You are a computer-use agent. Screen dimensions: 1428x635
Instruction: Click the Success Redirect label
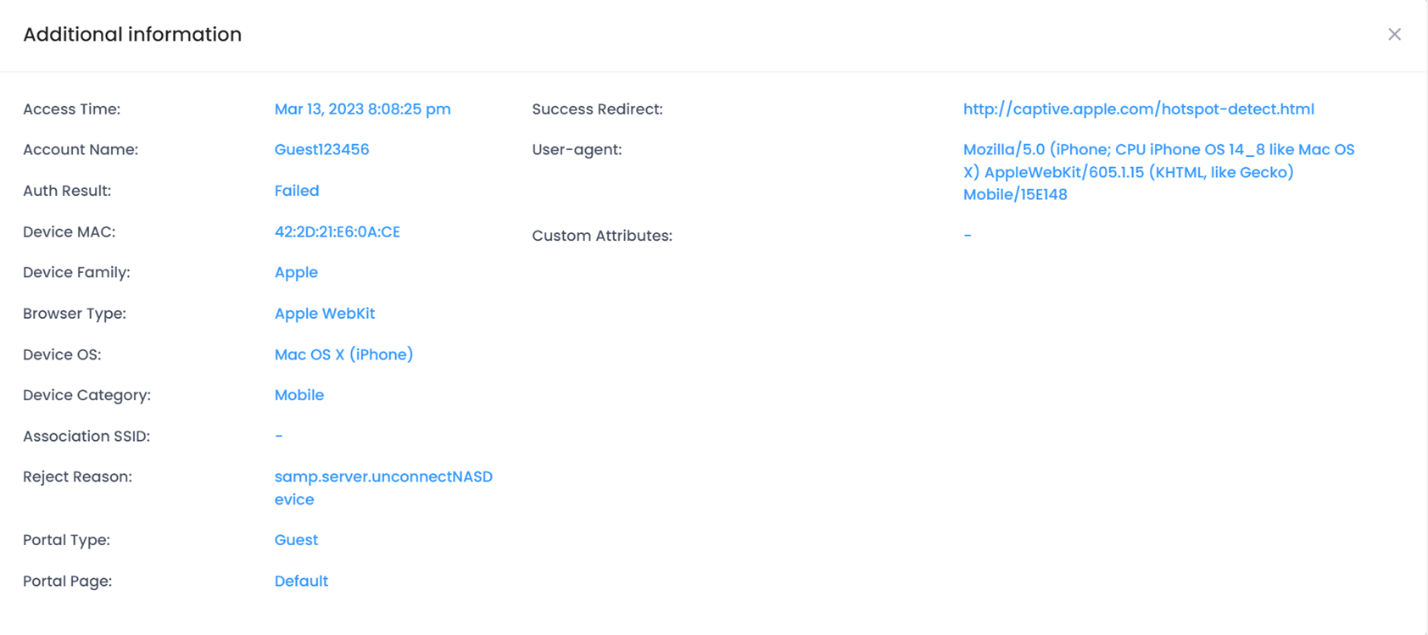597,109
